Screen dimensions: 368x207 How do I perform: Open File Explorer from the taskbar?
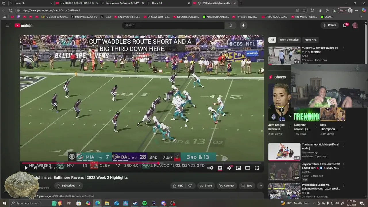[107, 203]
